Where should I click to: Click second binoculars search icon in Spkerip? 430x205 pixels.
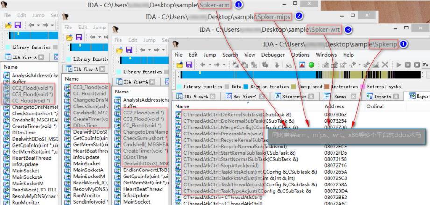244,65
